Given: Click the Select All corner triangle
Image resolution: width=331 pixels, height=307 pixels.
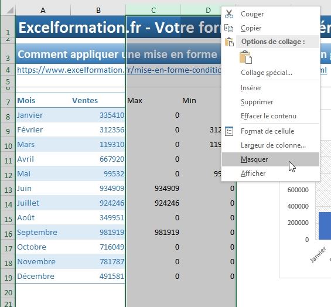Looking at the screenshot, I should pos(10,10).
